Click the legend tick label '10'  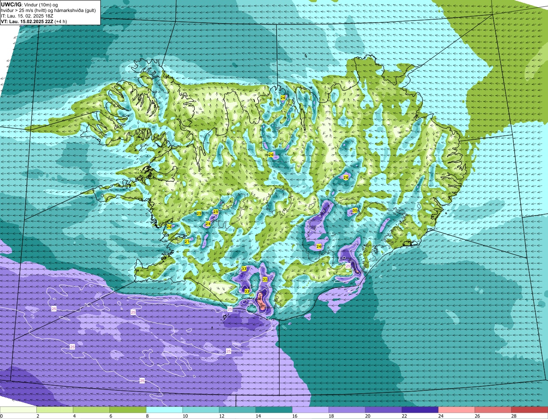(x=185, y=416)
